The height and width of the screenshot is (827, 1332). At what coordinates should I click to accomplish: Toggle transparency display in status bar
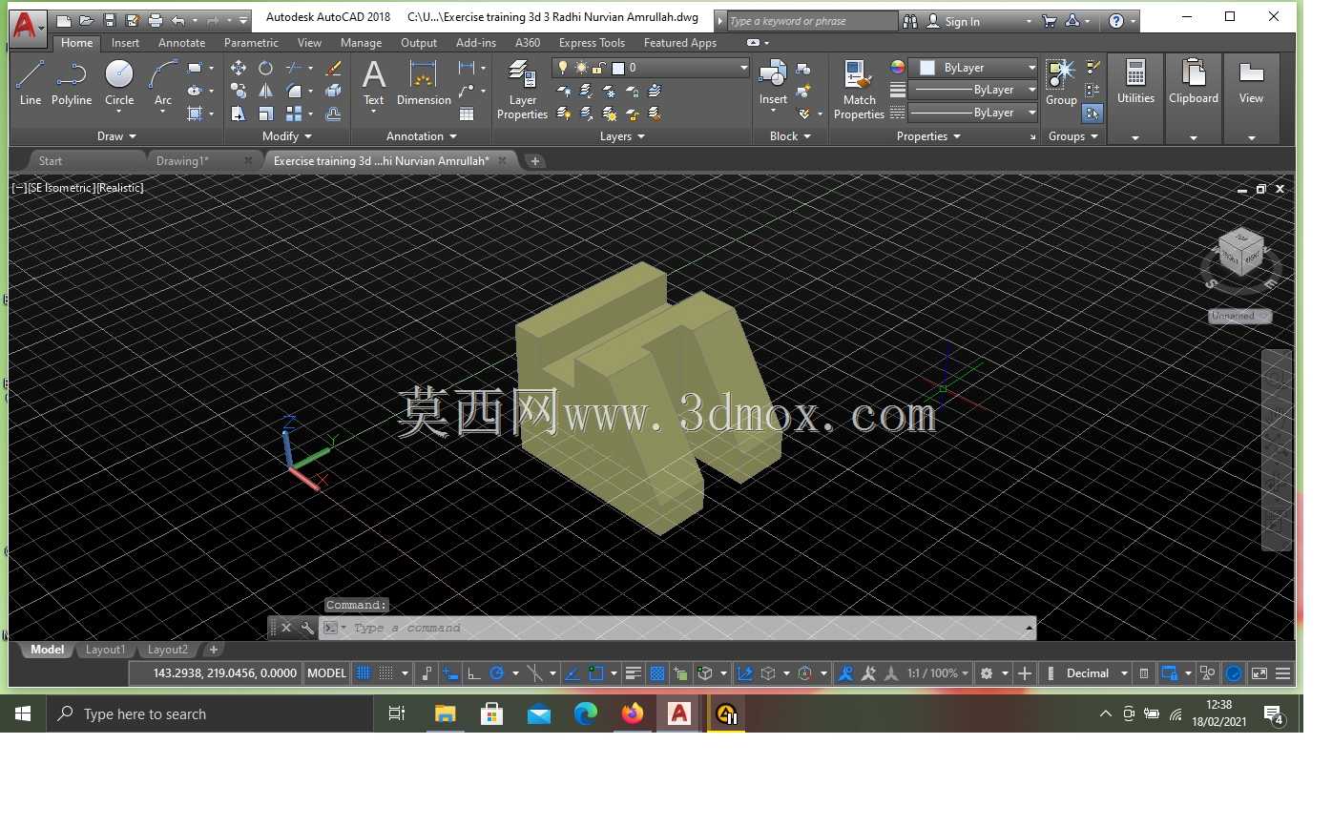coord(657,673)
